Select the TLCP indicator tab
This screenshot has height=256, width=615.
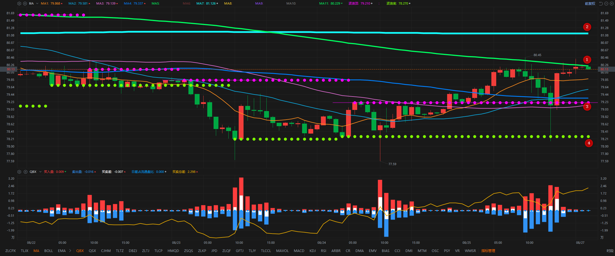tap(158, 251)
